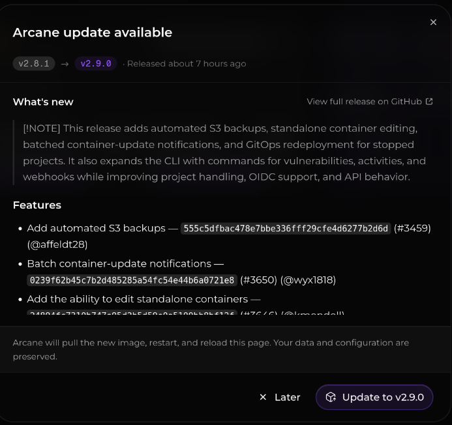The height and width of the screenshot is (425, 452).
Task: Click the X icon next to Later
Action: 263,397
